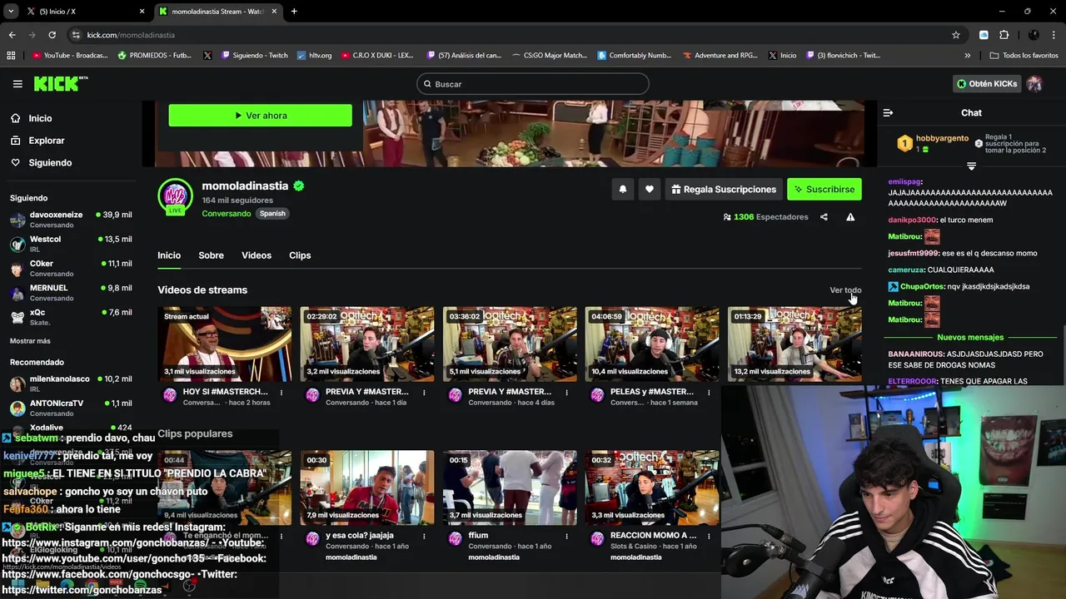Open options for PELEAS y #MASTER video
Screen dimensions: 1066x599
tap(709, 392)
